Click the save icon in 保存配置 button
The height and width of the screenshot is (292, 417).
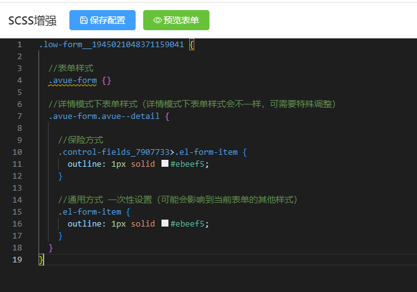(84, 20)
